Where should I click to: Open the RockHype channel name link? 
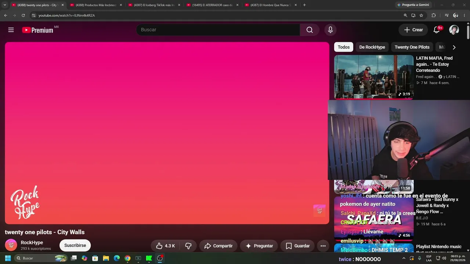tap(32, 243)
